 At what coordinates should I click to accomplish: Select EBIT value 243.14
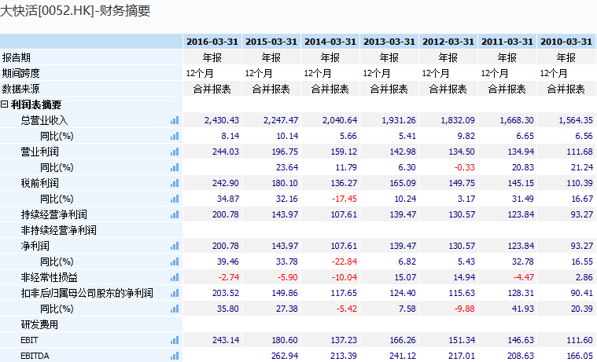226,340
